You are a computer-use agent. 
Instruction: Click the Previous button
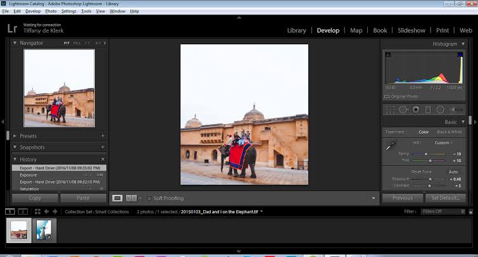(x=403, y=198)
